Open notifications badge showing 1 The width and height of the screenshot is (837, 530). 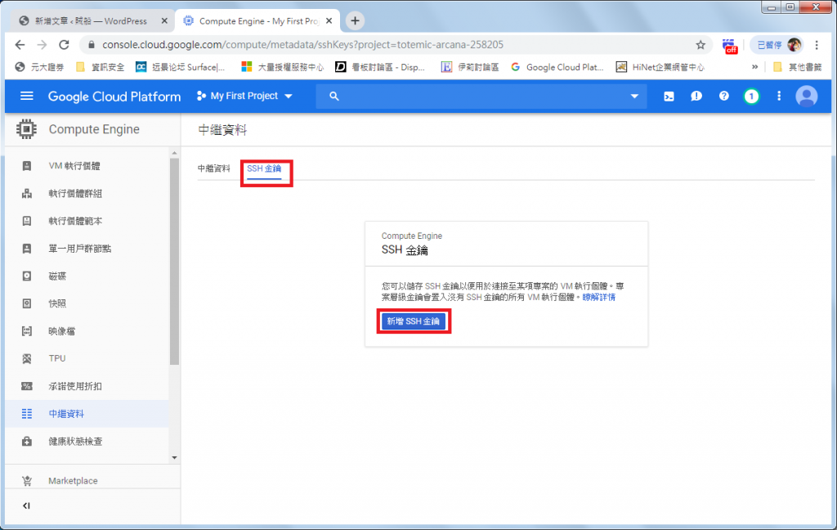(x=751, y=97)
